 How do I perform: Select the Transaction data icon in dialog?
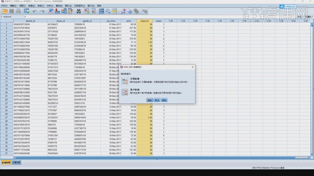[125, 81]
